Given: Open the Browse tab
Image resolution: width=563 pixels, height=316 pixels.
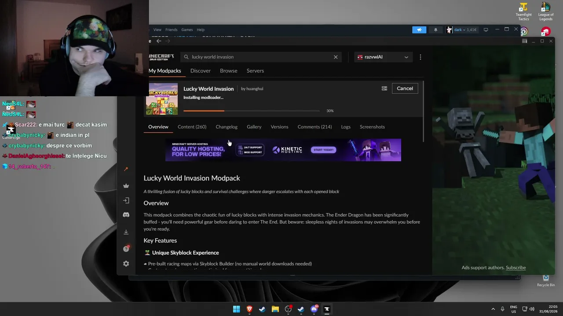Looking at the screenshot, I should [x=229, y=71].
